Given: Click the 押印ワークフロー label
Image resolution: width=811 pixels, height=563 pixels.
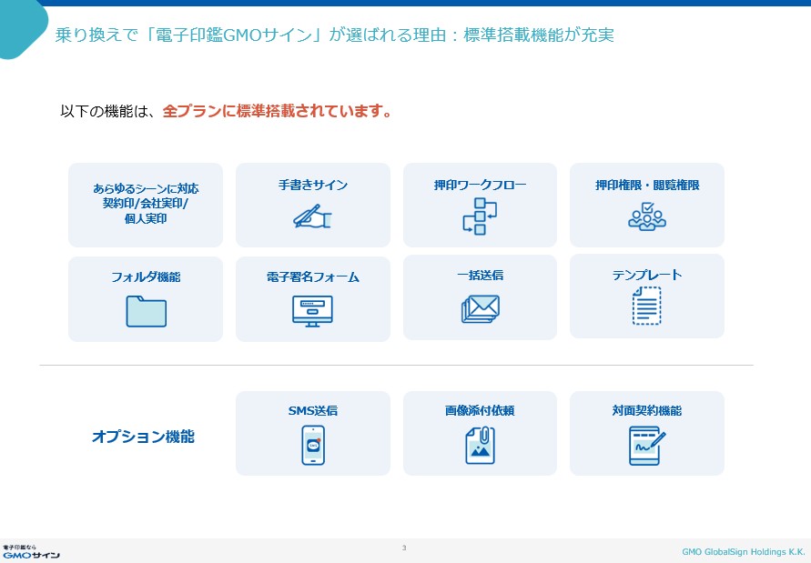Looking at the screenshot, I should coord(480,185).
